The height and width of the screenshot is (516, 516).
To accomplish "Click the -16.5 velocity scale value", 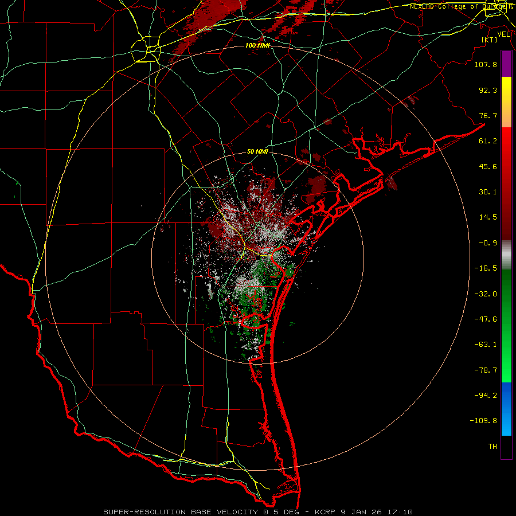I will (486, 268).
